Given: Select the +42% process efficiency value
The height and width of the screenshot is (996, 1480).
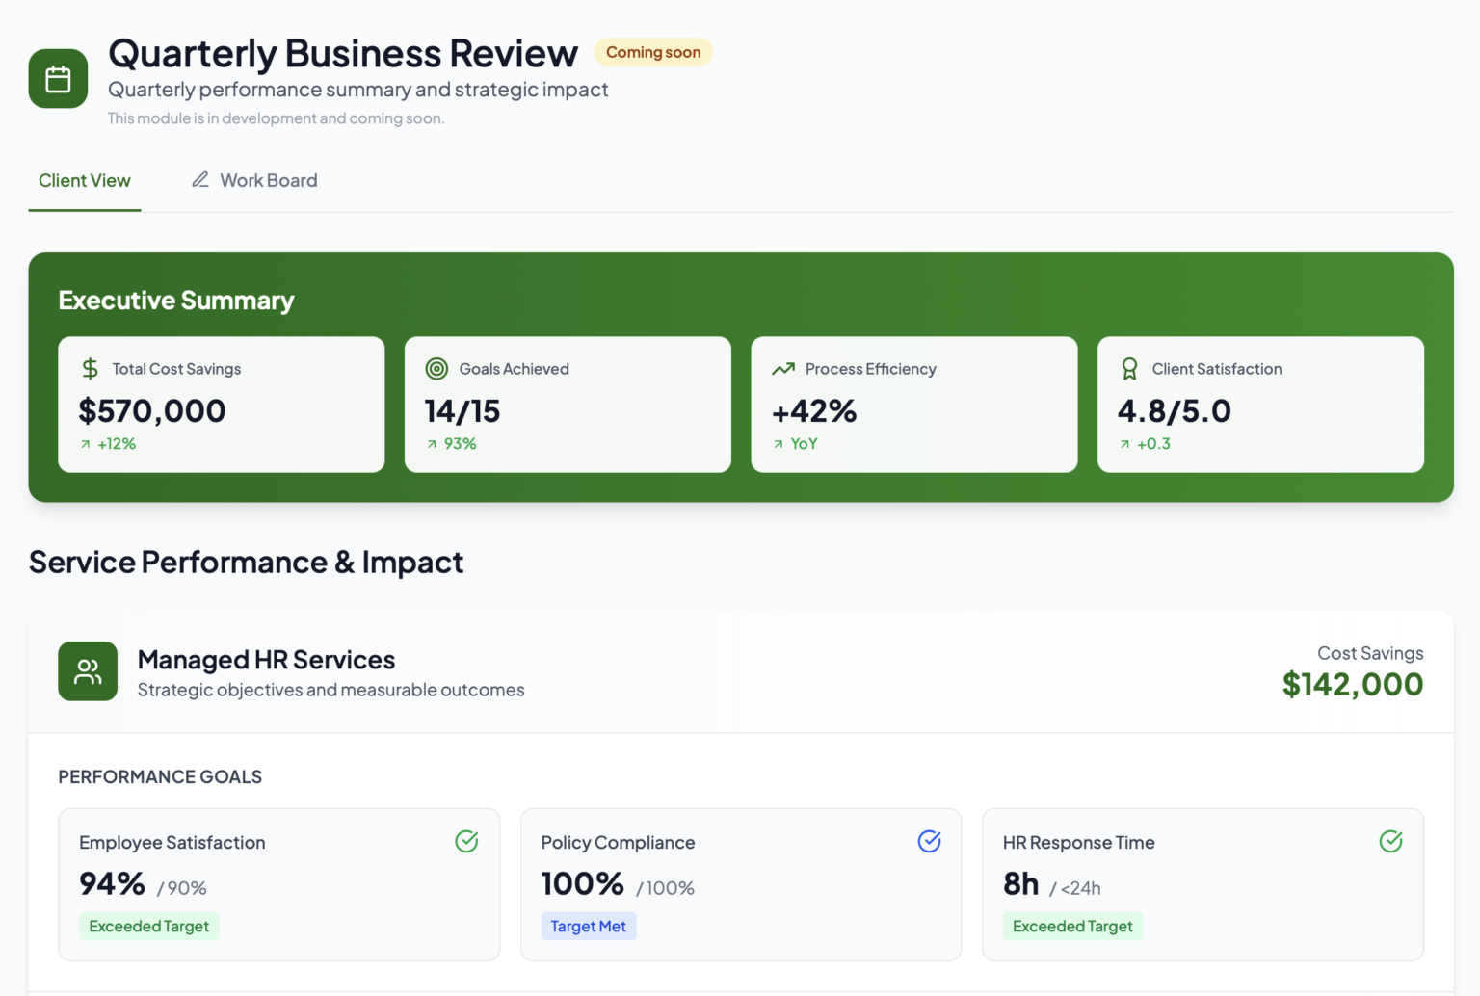Looking at the screenshot, I should pos(814,411).
